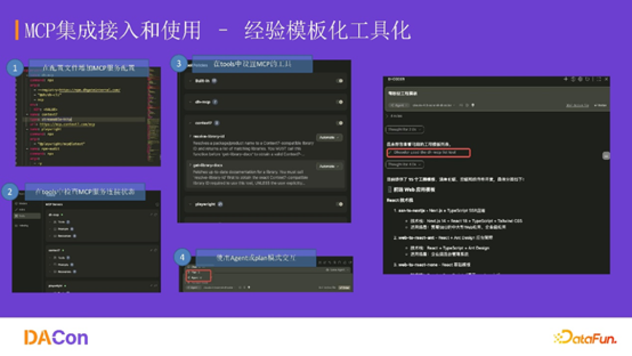Expand the Thought for 2.0s chip
The image size is (632, 356).
click(405, 129)
